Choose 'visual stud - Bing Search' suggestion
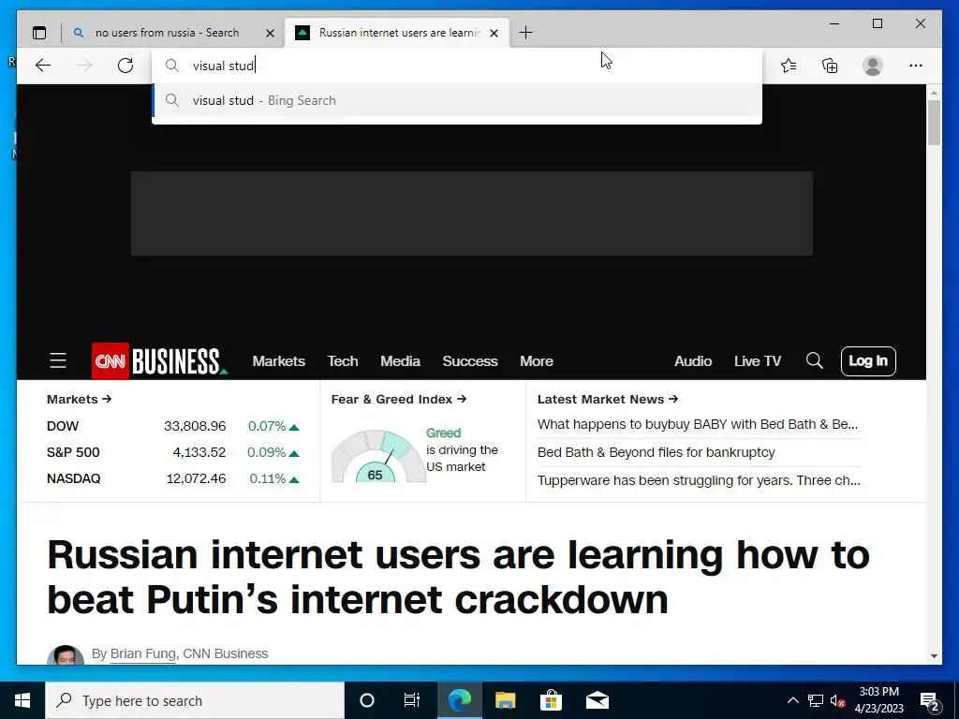959x719 pixels. tap(456, 100)
